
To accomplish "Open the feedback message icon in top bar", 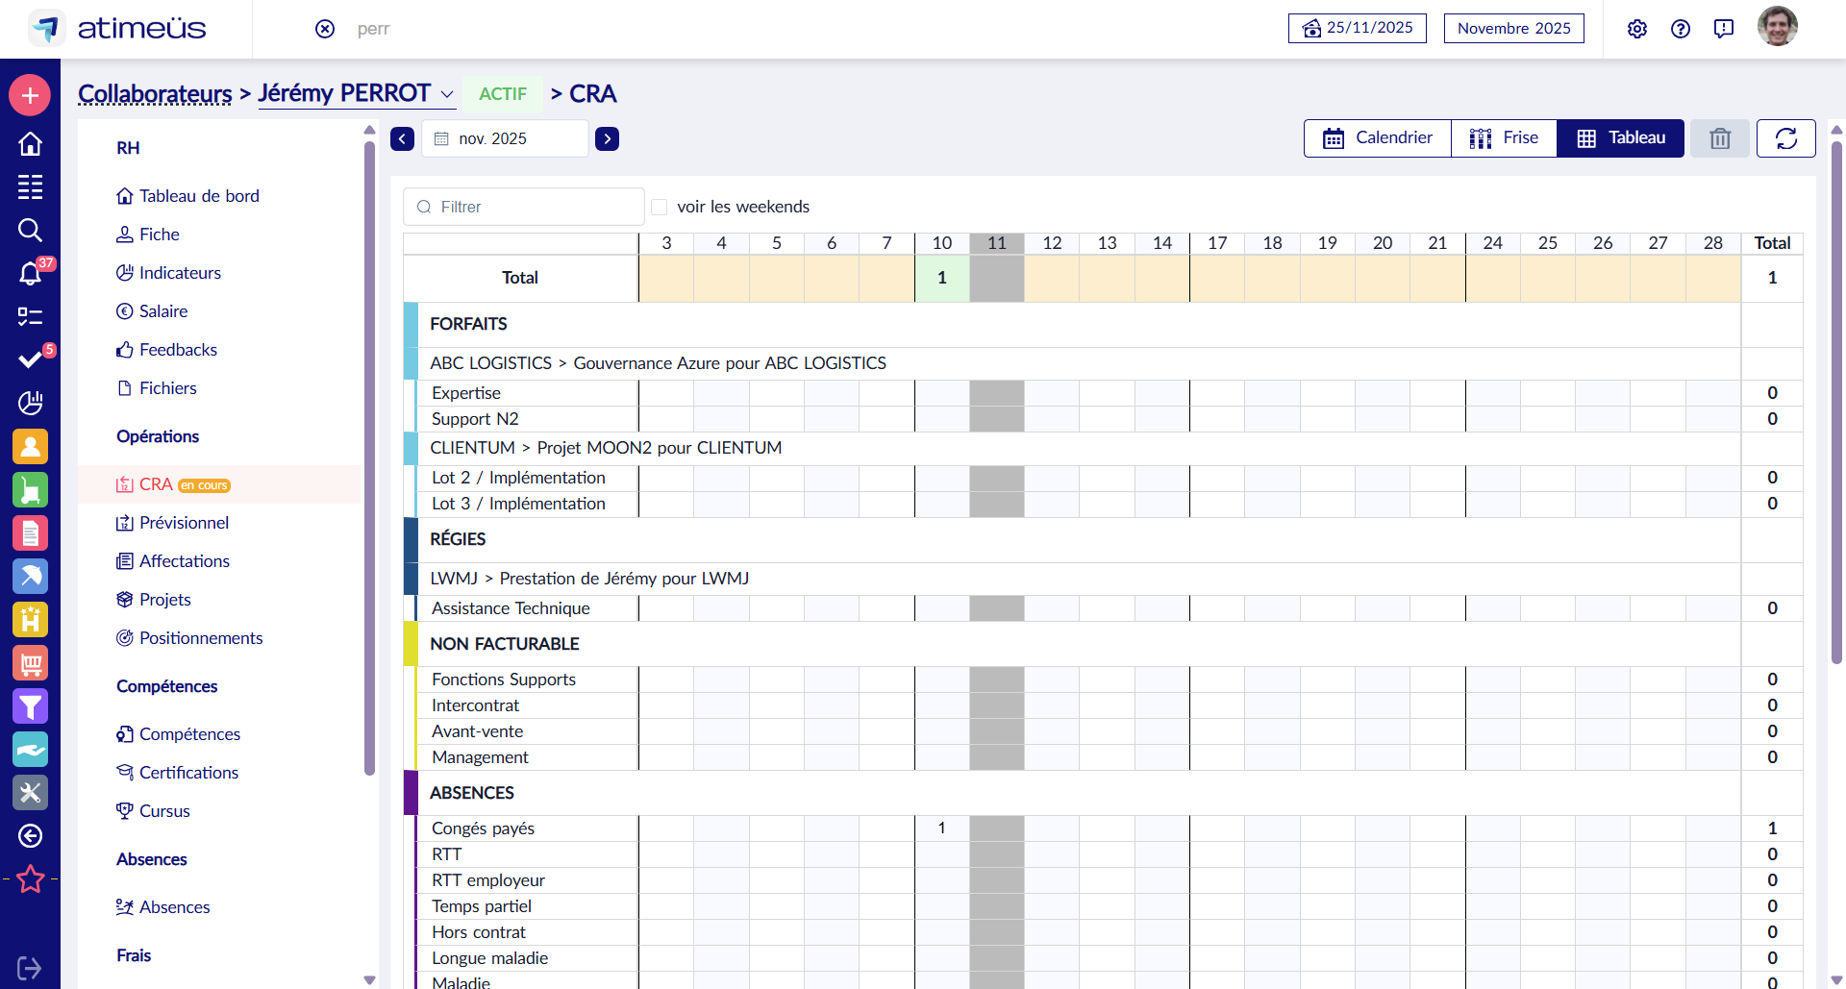I will point(1724,29).
